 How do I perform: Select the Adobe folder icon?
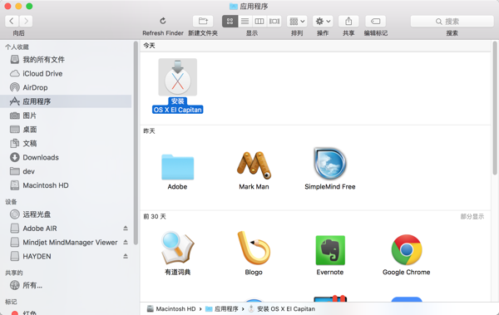pos(178,167)
